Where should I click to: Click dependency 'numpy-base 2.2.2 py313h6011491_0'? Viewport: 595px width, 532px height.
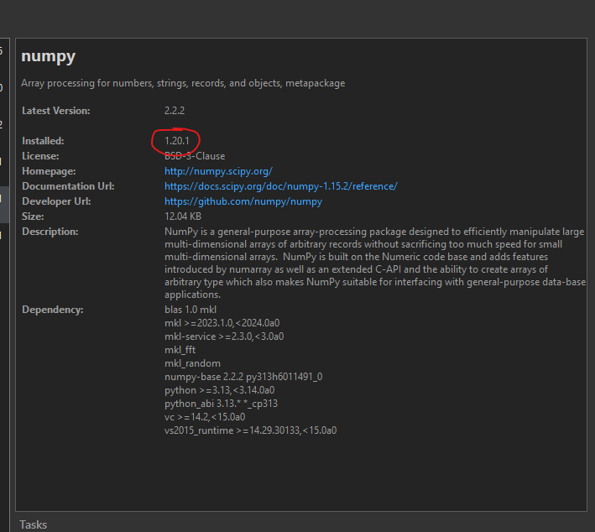pyautogui.click(x=243, y=377)
